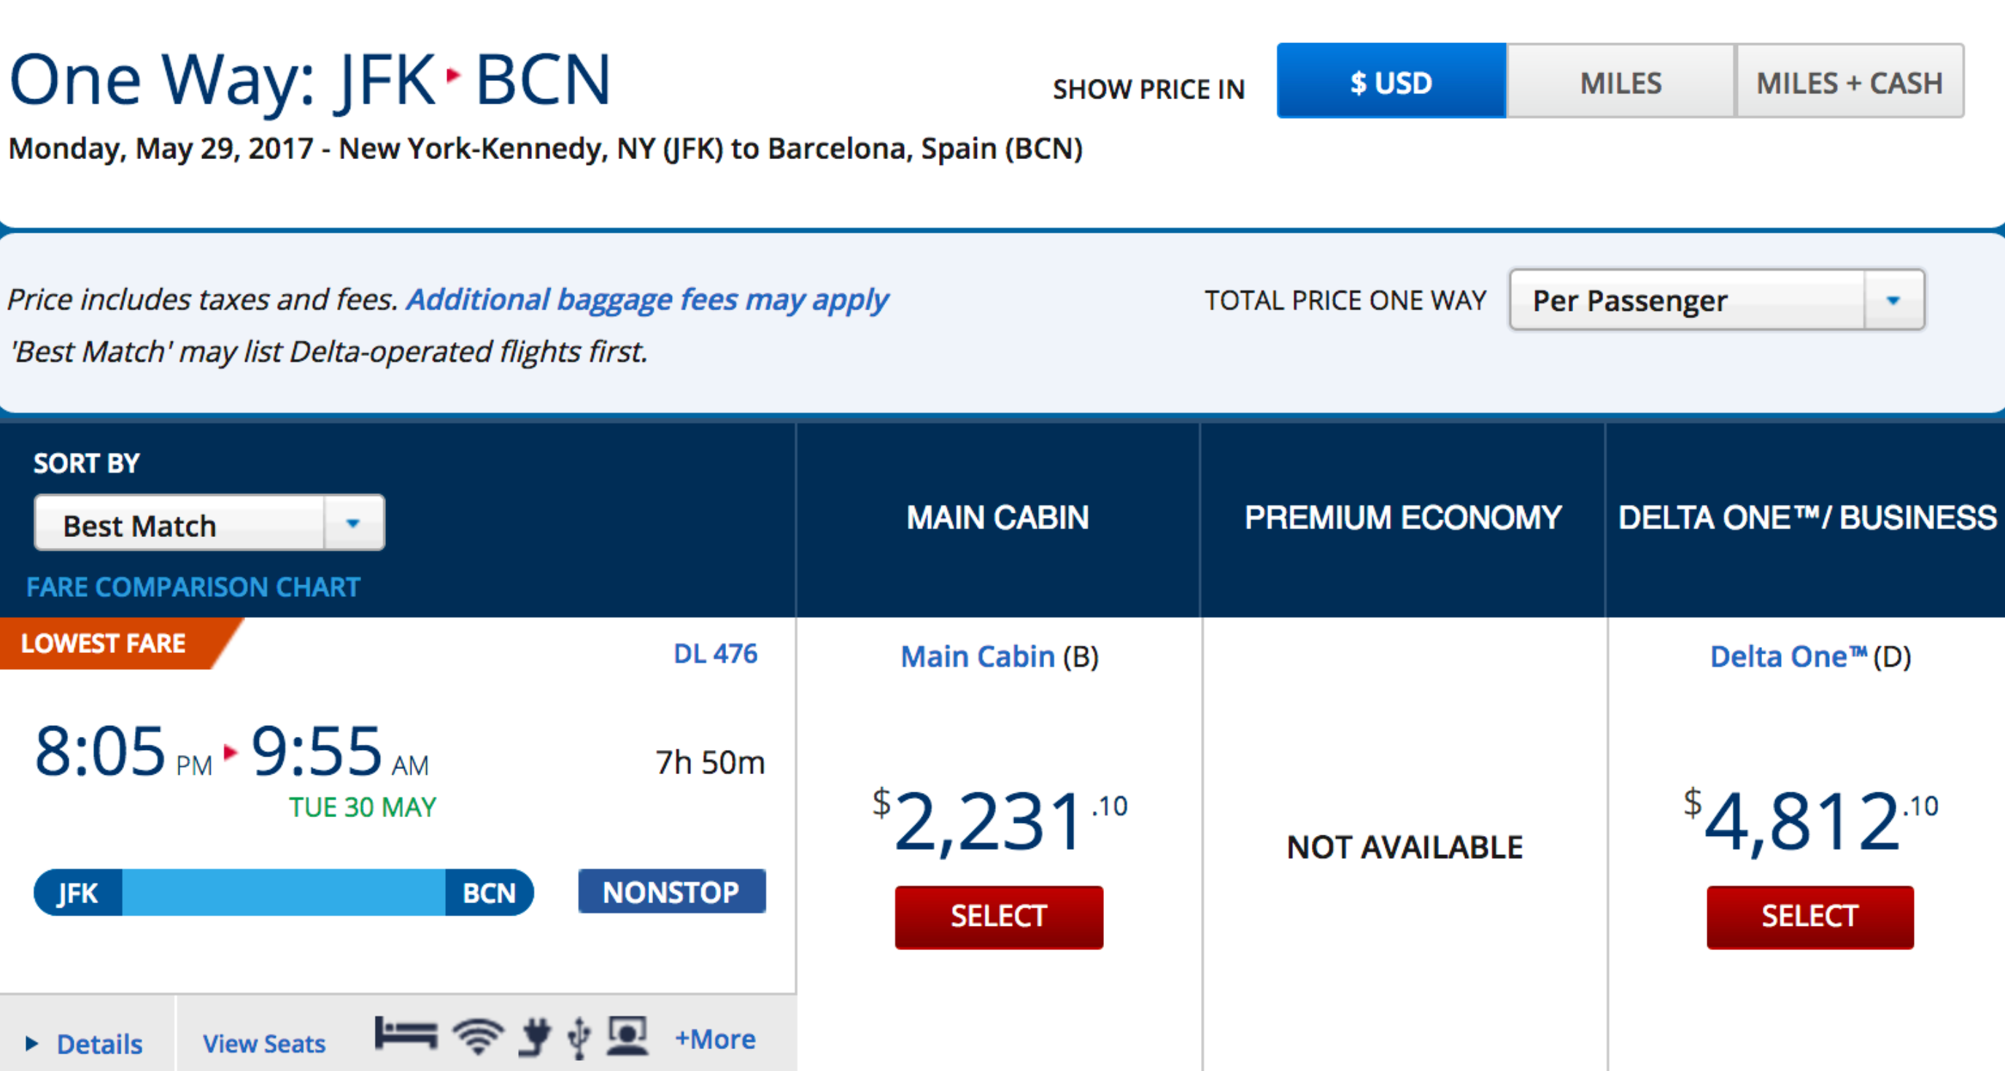Viewport: 2005px width, 1071px height.
Task: Switch price display to MILES + CASH
Action: click(x=1850, y=82)
